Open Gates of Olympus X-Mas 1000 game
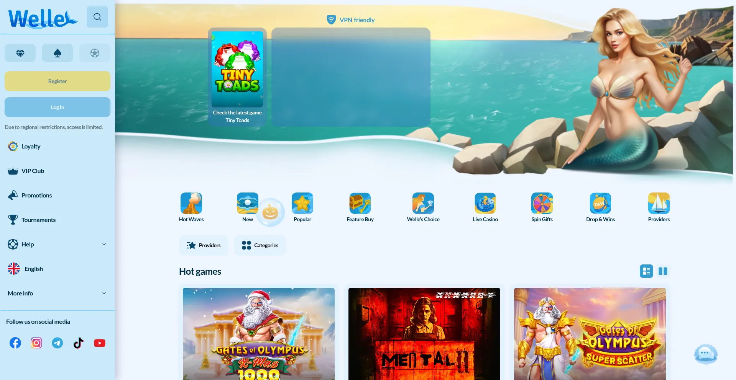736x380 pixels. point(259,334)
